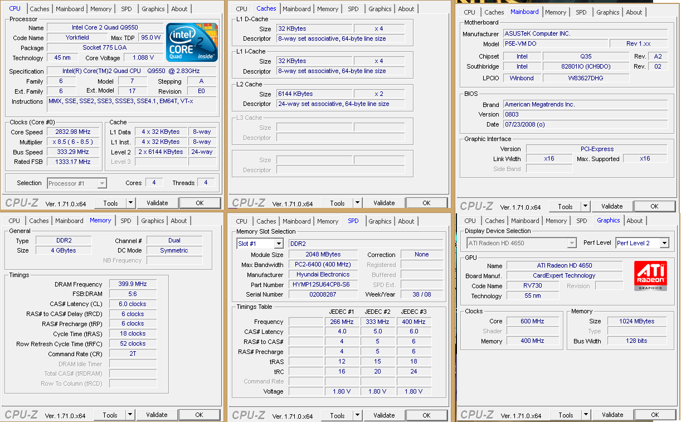The height and width of the screenshot is (422, 681).
Task: Click the FSB:DRAM ratio value 5:6
Action: (133, 294)
